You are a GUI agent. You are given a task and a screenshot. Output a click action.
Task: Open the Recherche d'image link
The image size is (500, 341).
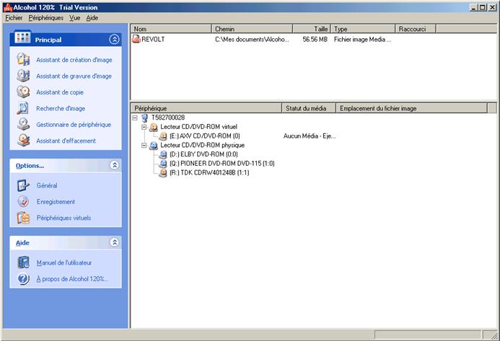(x=61, y=108)
